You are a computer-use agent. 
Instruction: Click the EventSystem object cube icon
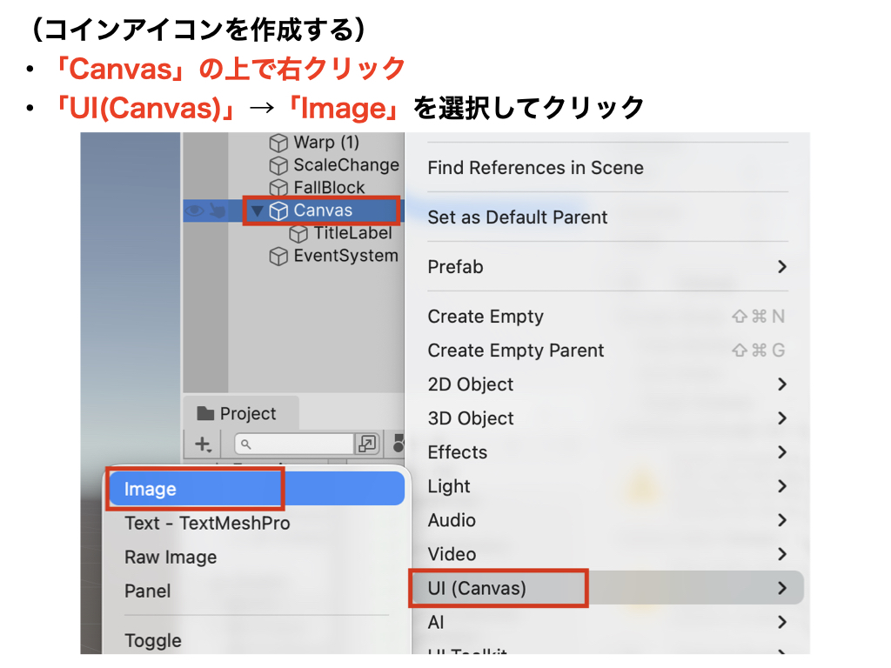[x=278, y=257]
